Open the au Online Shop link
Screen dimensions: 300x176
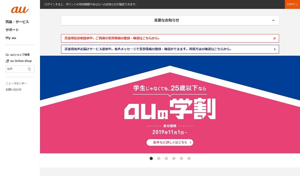21,61
